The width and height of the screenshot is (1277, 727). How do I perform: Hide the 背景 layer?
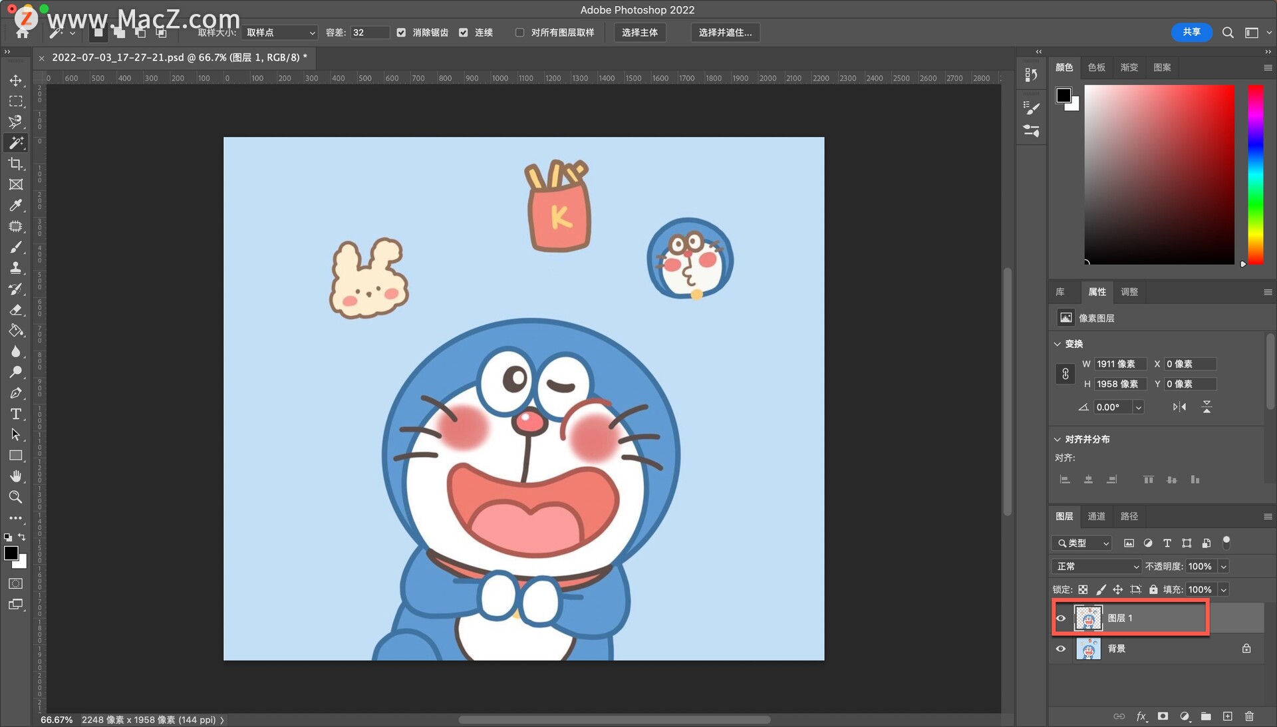pyautogui.click(x=1061, y=649)
